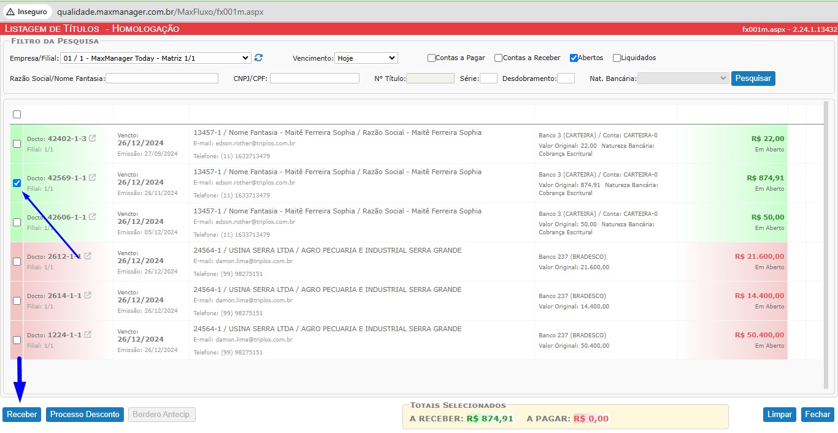The image size is (838, 433).
Task: Tick the Liquidados filter checkbox
Action: 617,58
